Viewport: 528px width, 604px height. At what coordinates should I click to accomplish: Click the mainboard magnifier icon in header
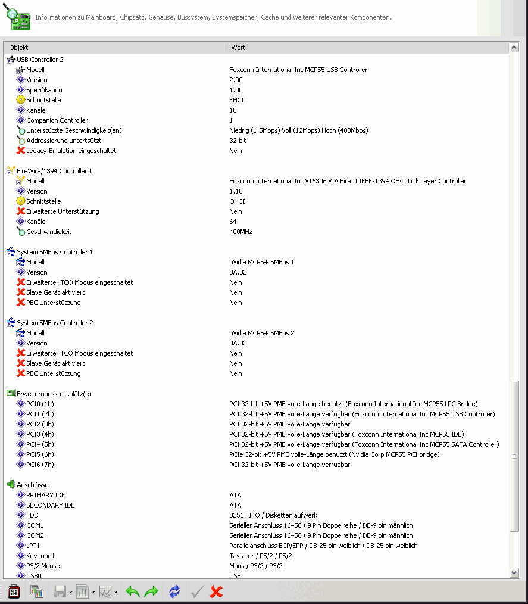pos(17,17)
